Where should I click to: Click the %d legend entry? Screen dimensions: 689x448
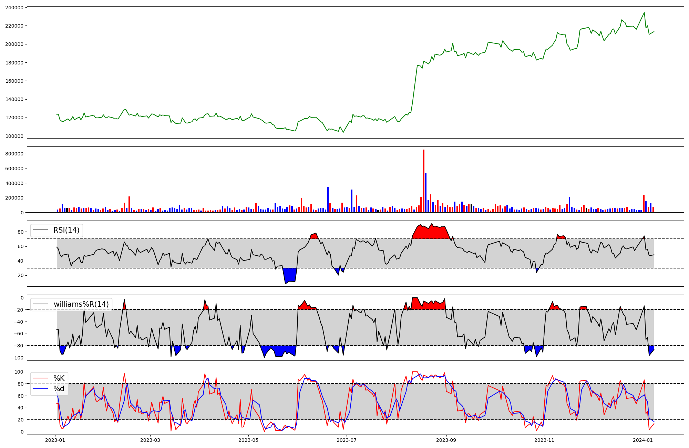click(x=59, y=389)
